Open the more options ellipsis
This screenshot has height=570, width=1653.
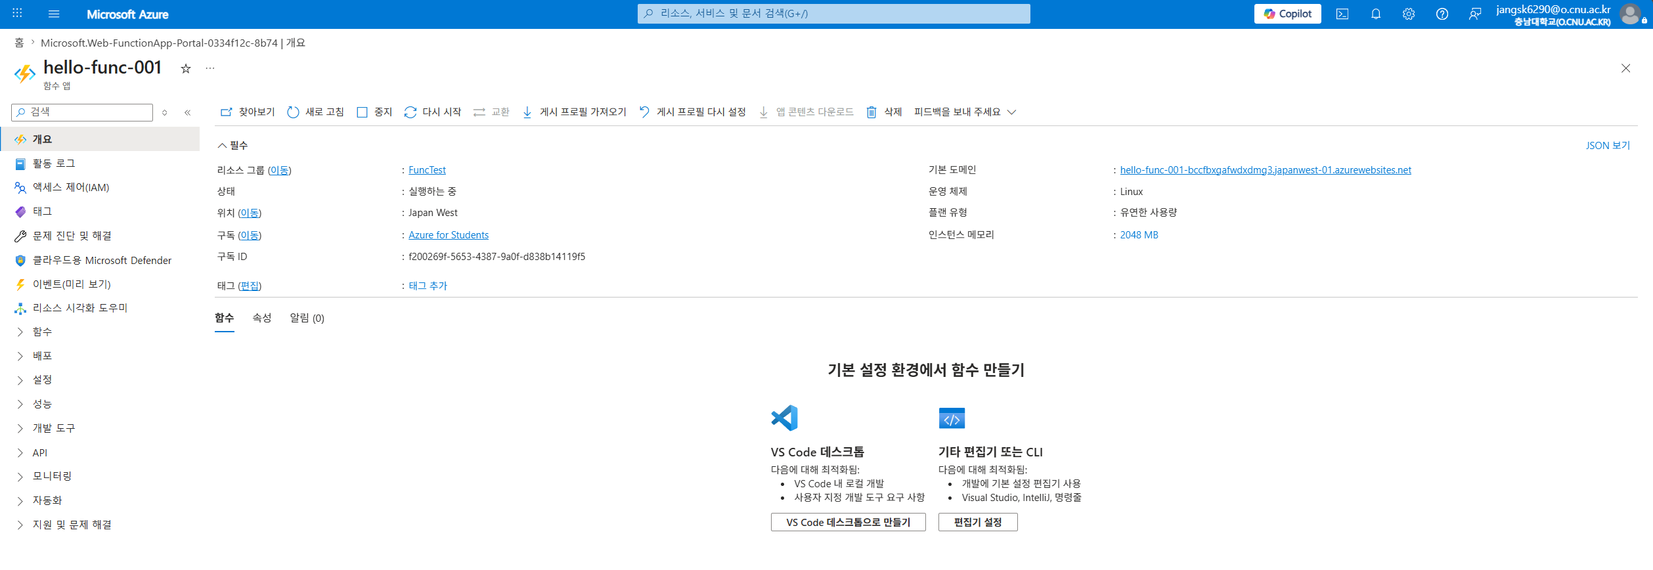tap(210, 68)
